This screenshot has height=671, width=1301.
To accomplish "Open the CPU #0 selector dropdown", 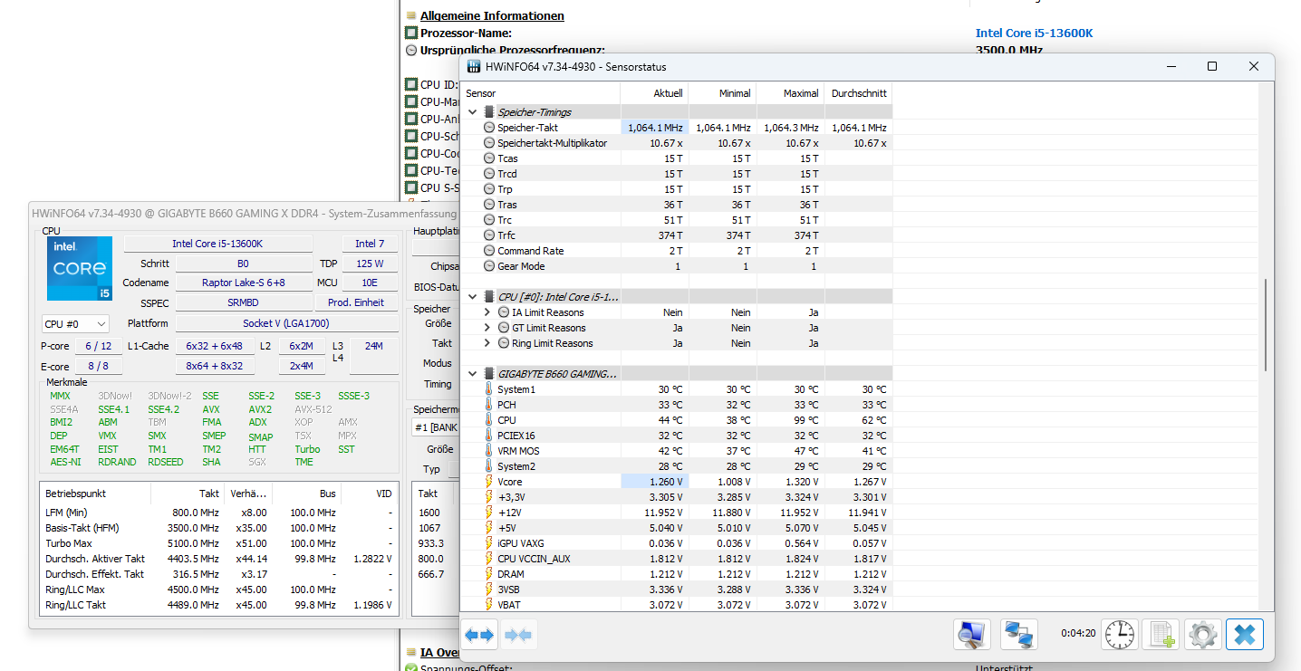I will click(x=76, y=324).
